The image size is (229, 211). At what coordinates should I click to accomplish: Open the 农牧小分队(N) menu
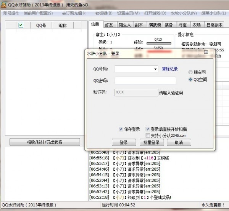[x=184, y=13]
